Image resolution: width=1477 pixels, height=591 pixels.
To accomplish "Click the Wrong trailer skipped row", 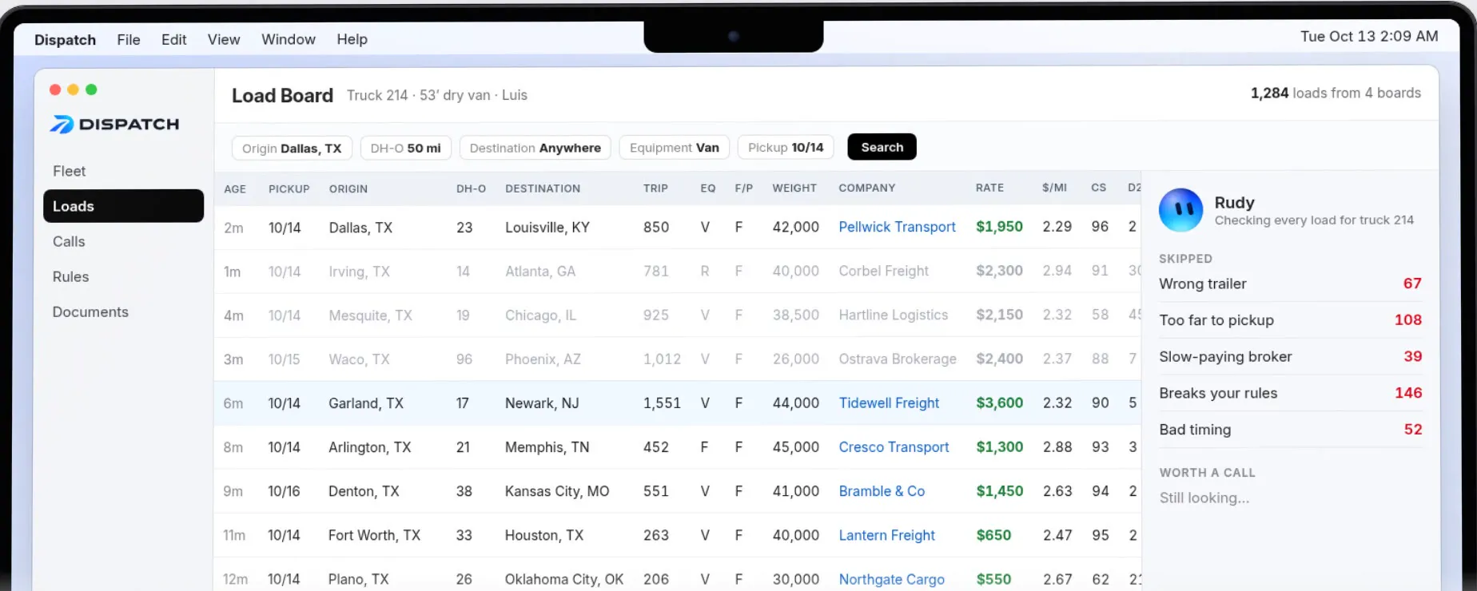I will [1290, 284].
